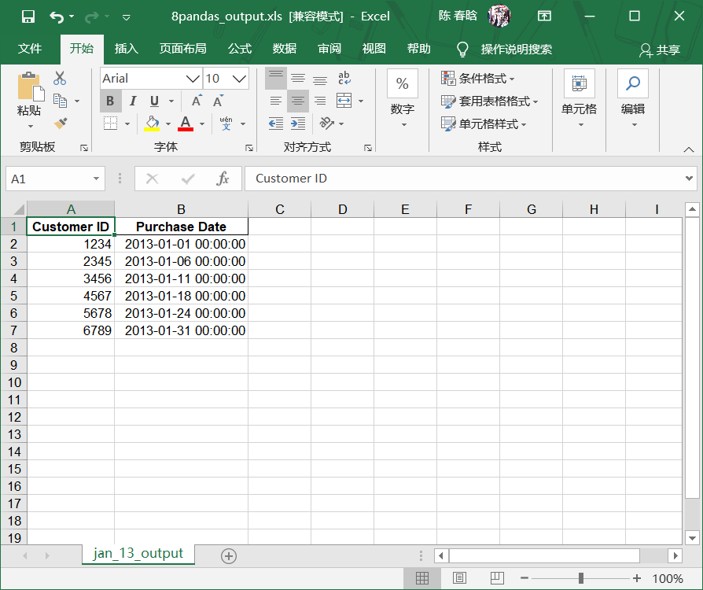Open 条件格式 conditional formatting menu

click(478, 79)
